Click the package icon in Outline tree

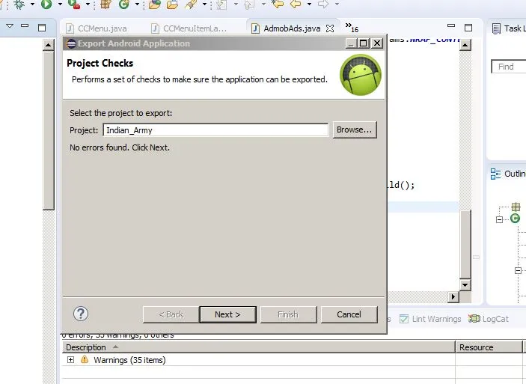[516, 207]
